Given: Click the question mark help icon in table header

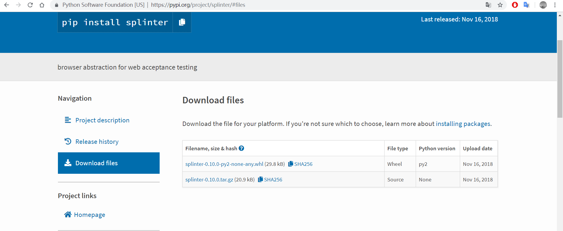Looking at the screenshot, I should 241,148.
